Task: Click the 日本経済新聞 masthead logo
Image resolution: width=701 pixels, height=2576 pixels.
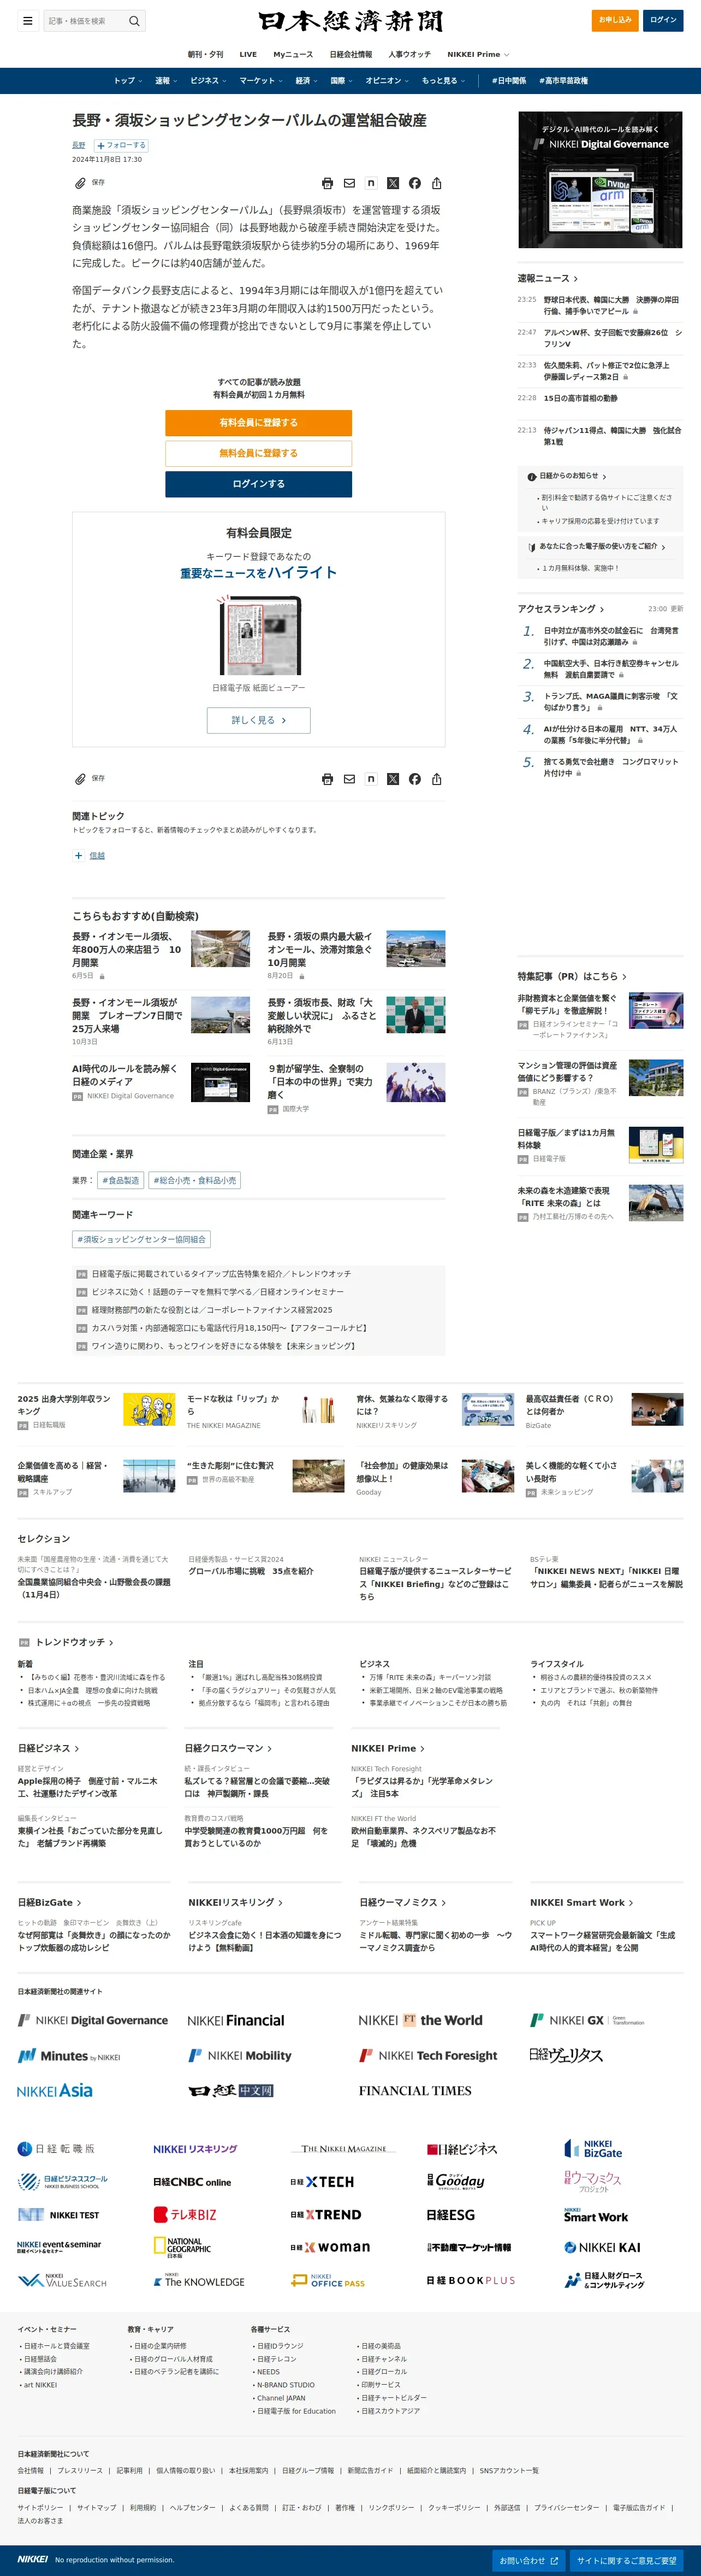Action: click(x=350, y=21)
